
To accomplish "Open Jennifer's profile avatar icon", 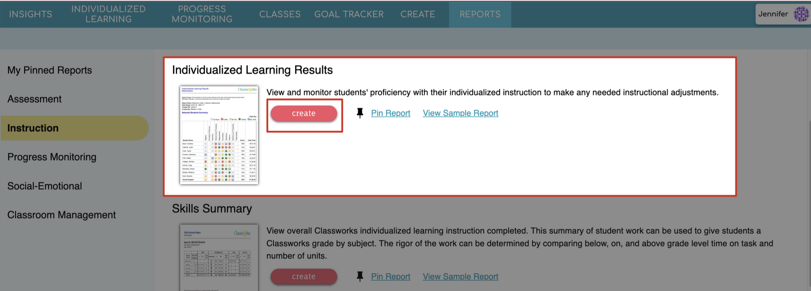I will (801, 14).
